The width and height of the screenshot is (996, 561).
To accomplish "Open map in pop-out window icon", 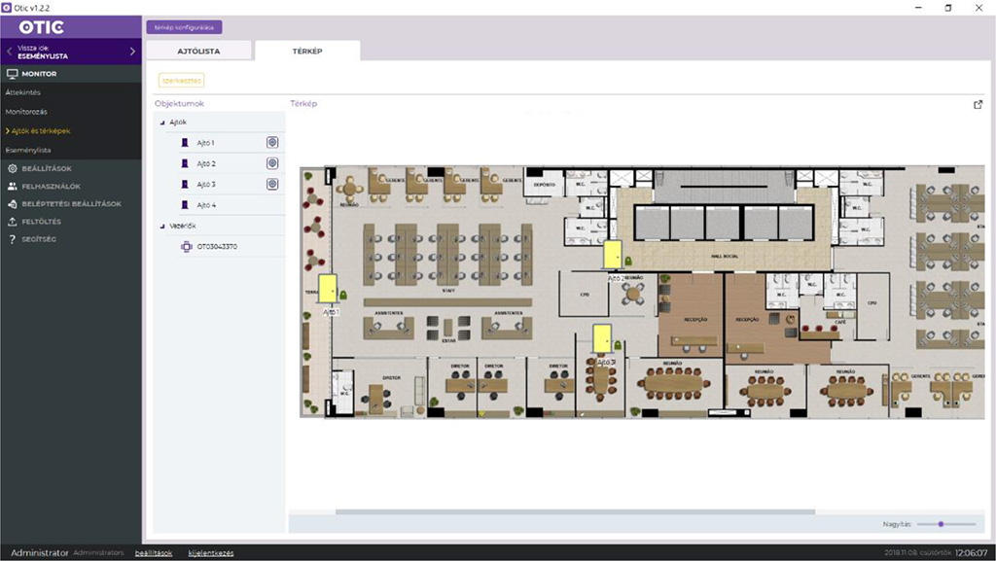I will 978,105.
